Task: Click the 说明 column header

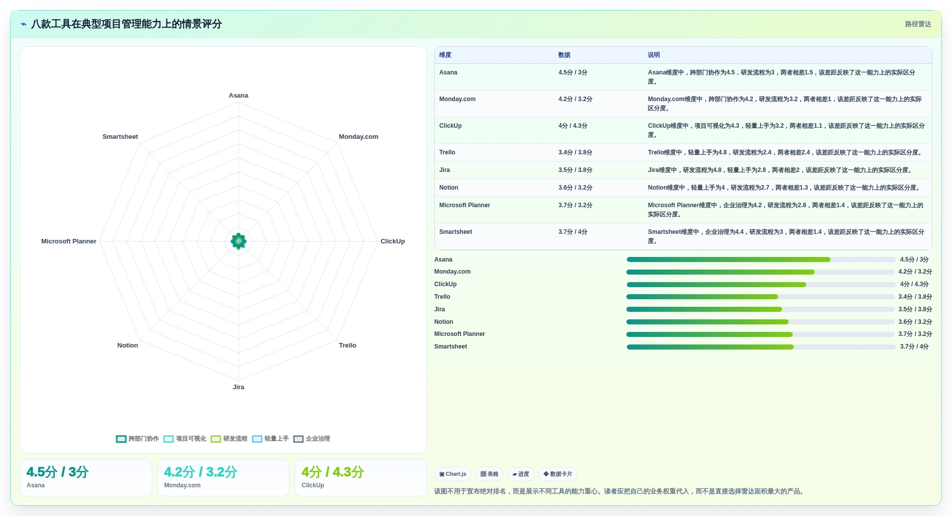Action: [x=654, y=55]
